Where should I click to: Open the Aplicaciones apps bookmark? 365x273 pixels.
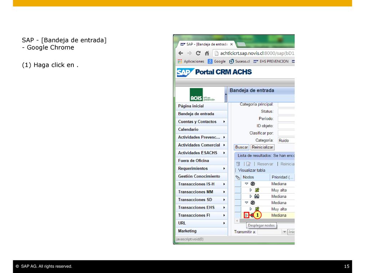pos(191,61)
